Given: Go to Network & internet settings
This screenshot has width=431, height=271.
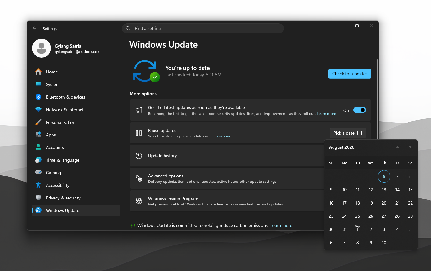Looking at the screenshot, I should (76, 110).
